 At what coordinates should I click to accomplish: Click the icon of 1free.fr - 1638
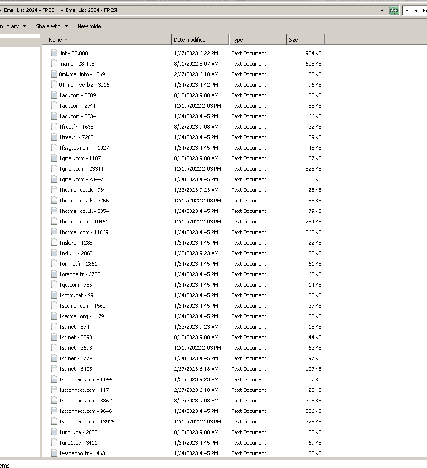coord(54,127)
